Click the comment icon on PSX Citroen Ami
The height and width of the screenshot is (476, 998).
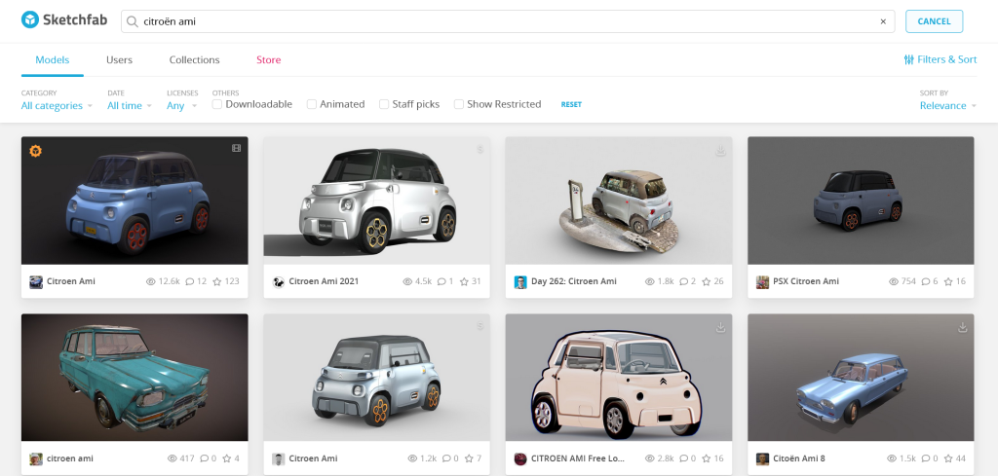(926, 281)
